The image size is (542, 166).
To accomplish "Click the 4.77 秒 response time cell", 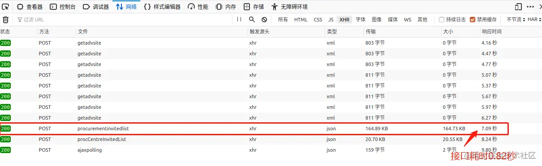I will 489,64.
